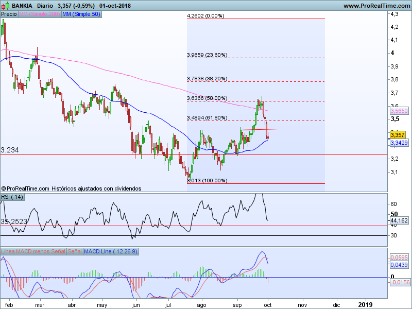Open the www.ProRealTime.com link at top right
The height and width of the screenshot is (309, 412).
click(x=377, y=6)
